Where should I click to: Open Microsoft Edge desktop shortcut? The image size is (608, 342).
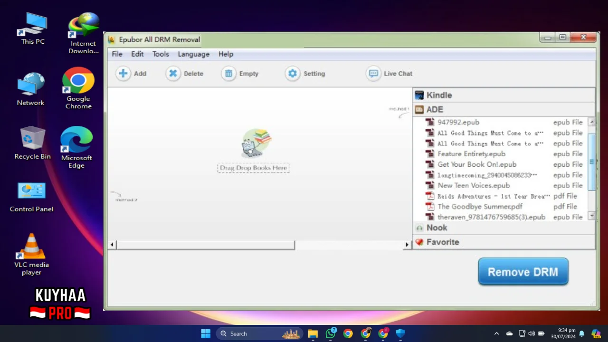click(x=76, y=147)
